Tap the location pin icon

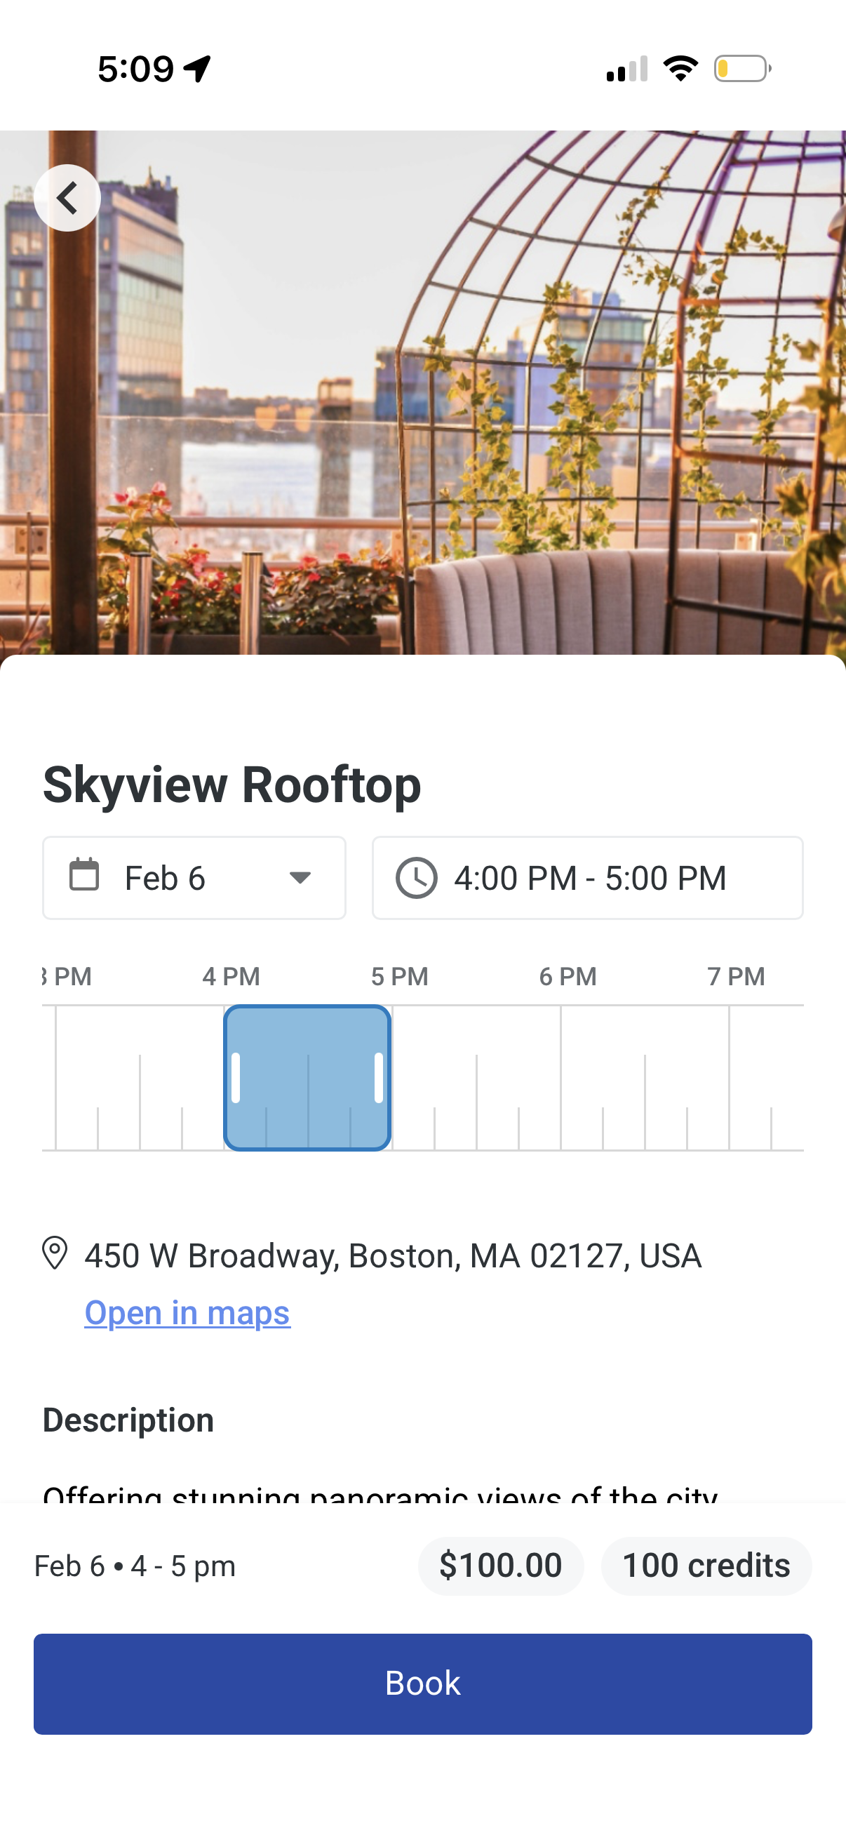tap(55, 1253)
